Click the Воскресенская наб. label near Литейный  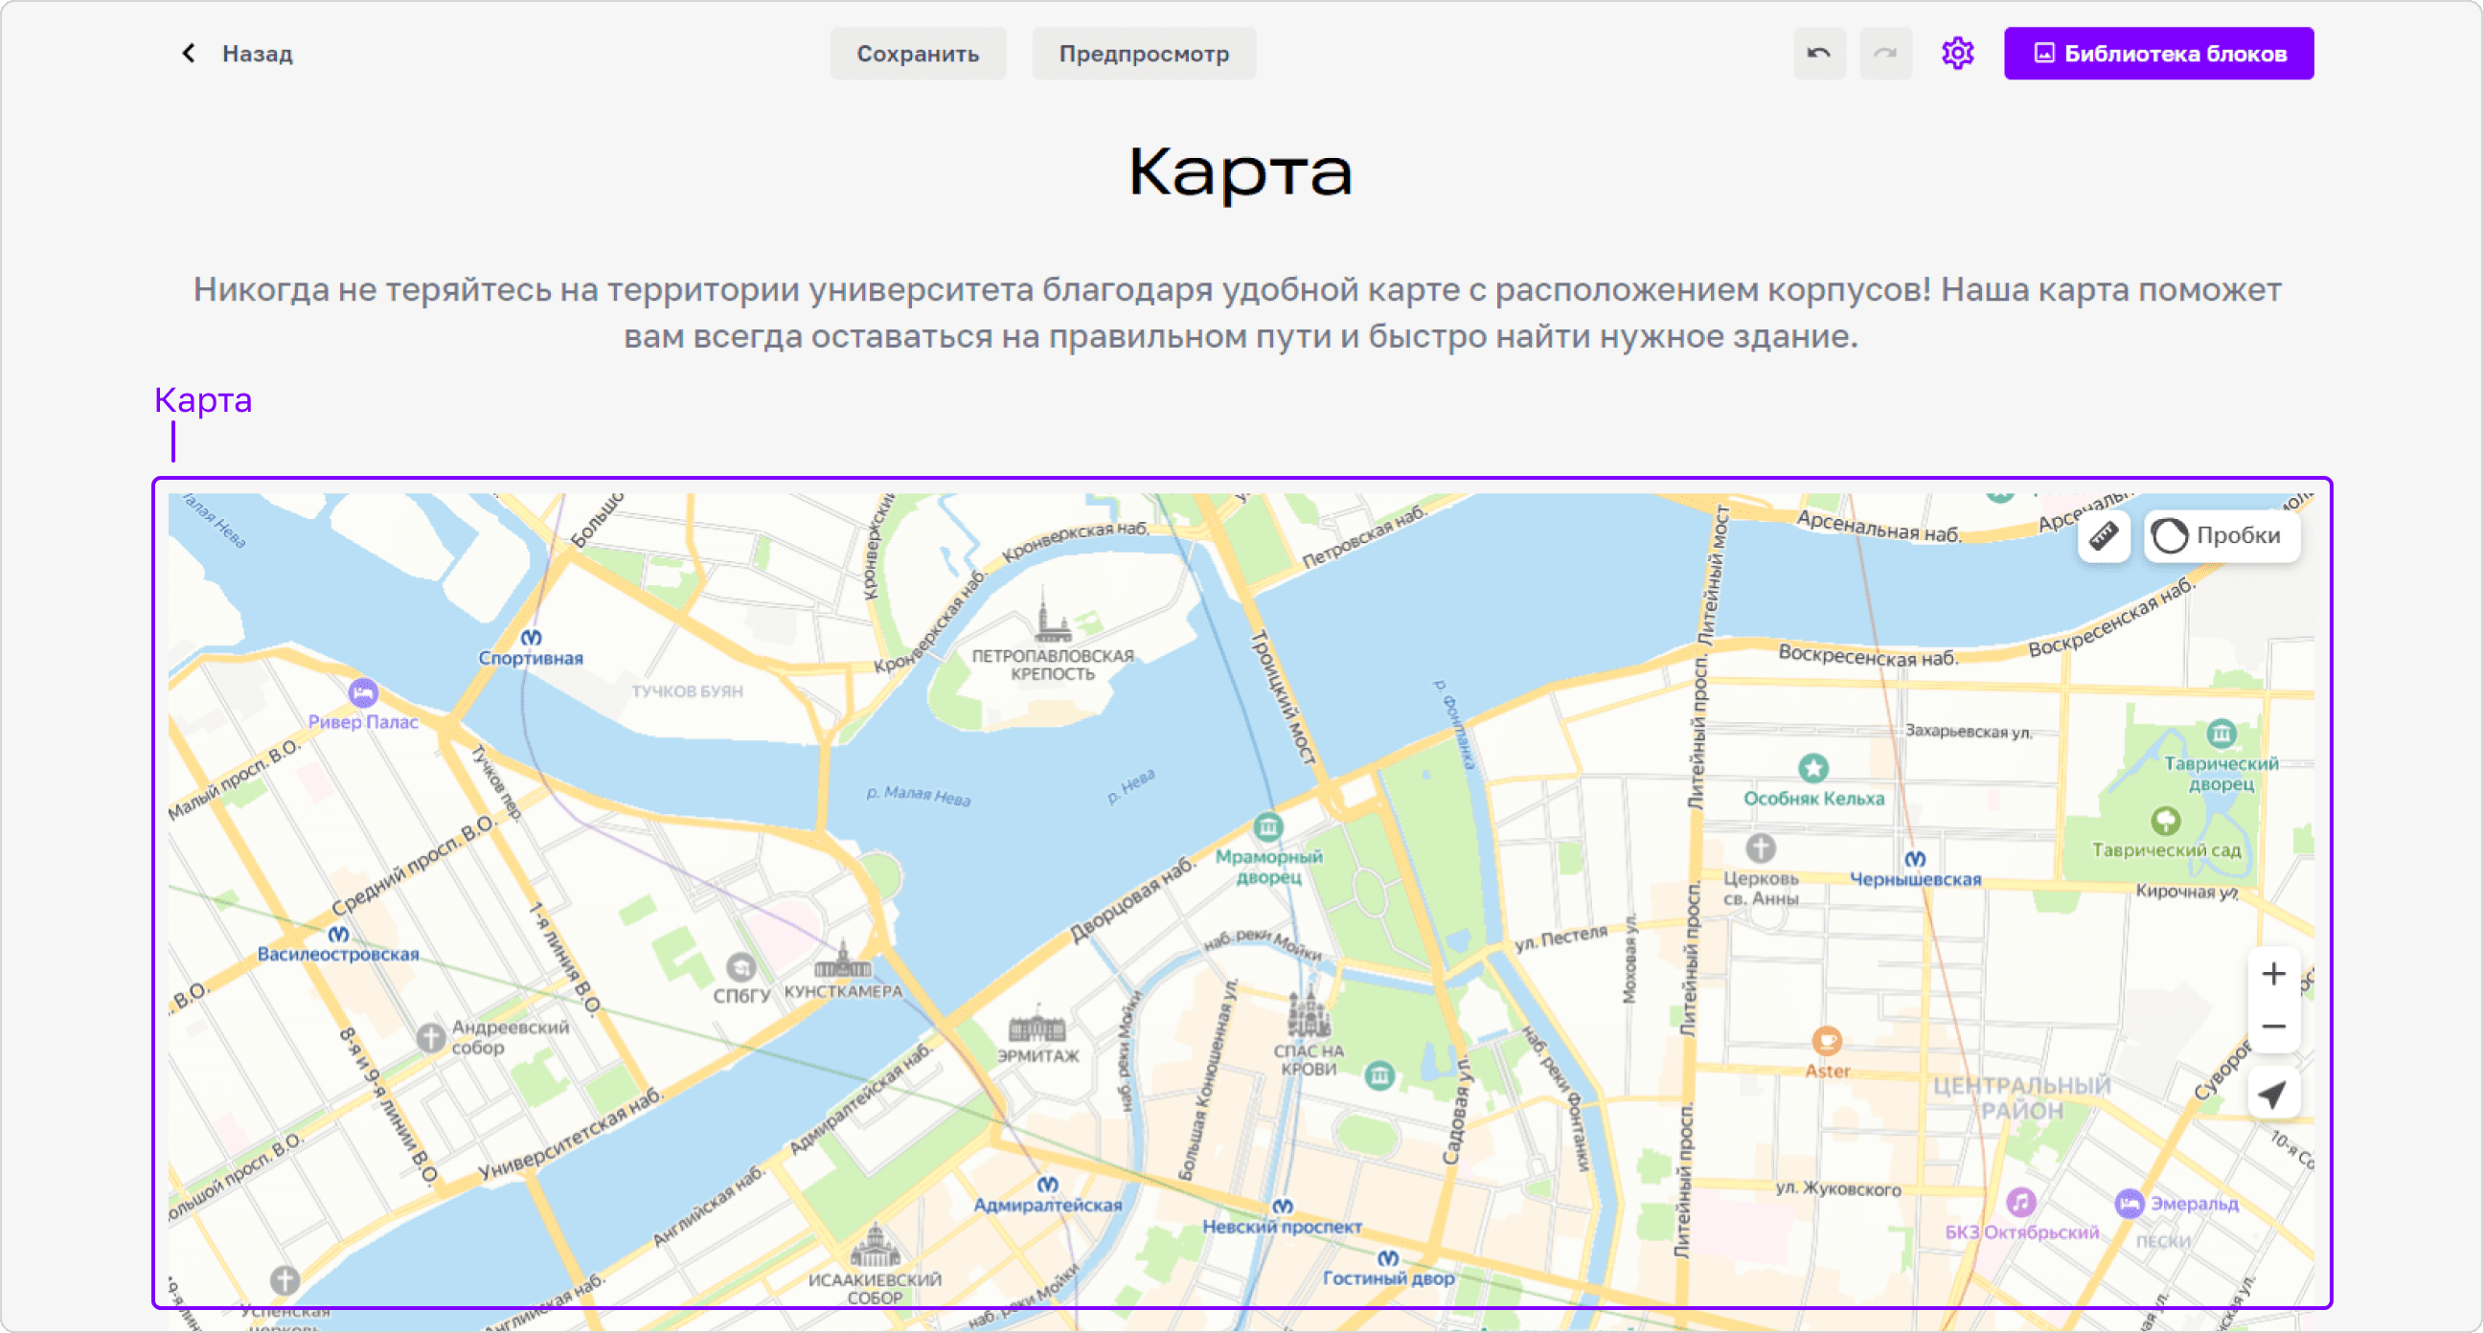tap(1867, 655)
